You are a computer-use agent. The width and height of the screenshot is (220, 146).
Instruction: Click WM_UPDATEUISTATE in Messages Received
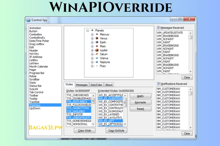pyautogui.click(x=170, y=33)
